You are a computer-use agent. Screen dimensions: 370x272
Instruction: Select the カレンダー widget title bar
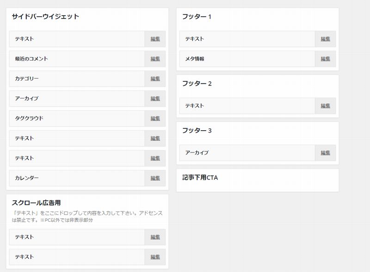pos(77,178)
